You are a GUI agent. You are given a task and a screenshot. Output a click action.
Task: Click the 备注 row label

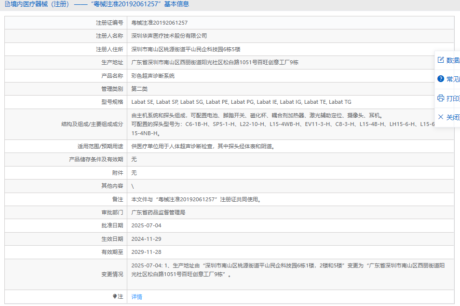point(118,199)
